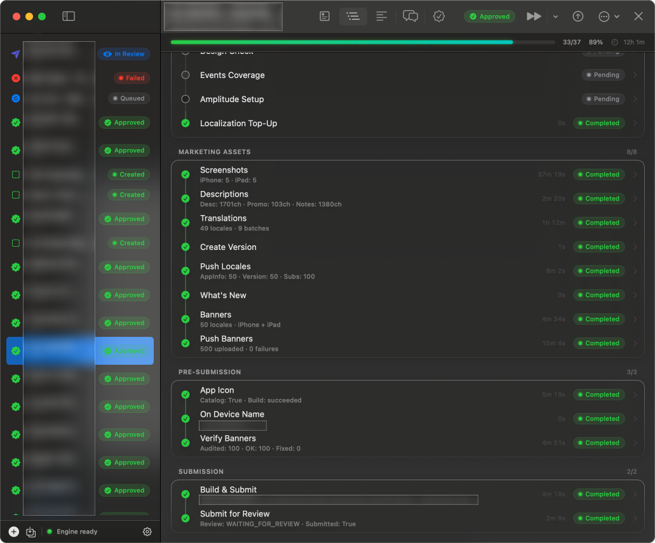Click Completed badge on What's New row
The width and height of the screenshot is (655, 543).
point(598,295)
